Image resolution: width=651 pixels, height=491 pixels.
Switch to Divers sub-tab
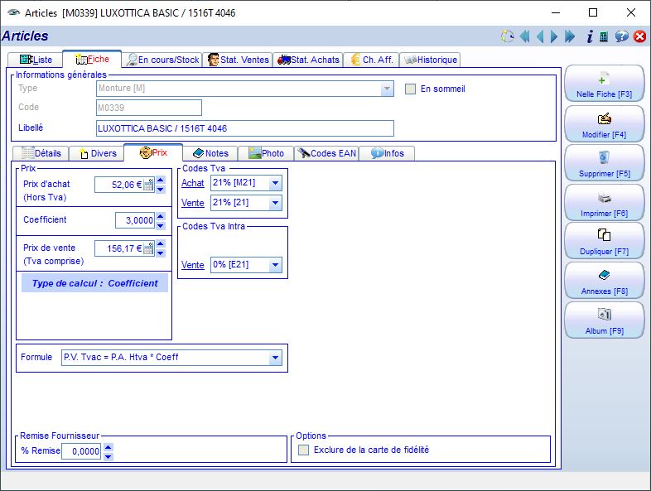pos(96,153)
